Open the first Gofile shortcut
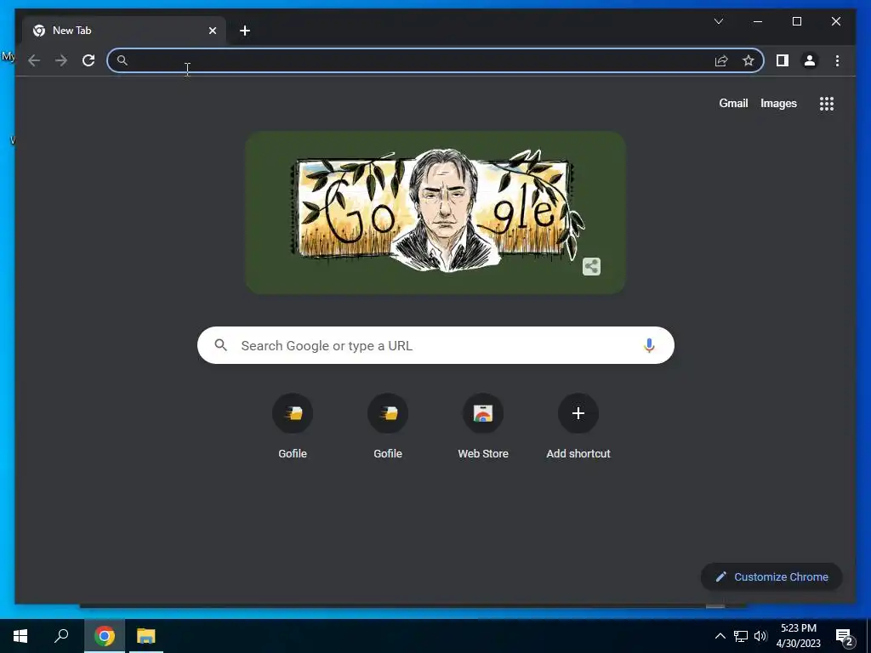Image resolution: width=871 pixels, height=653 pixels. (x=293, y=427)
